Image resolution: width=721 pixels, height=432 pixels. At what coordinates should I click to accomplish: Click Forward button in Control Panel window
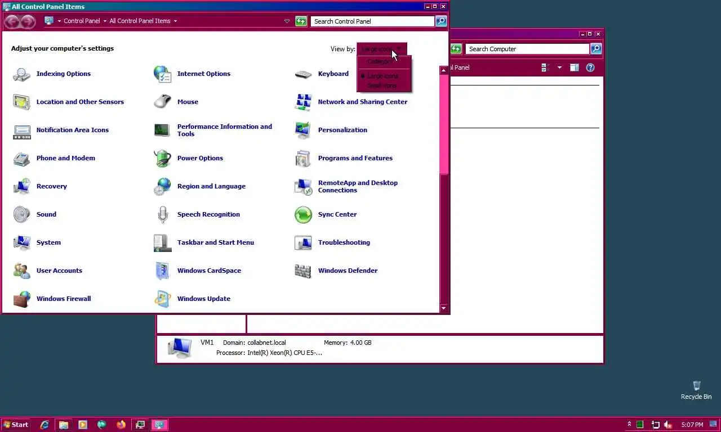(x=28, y=21)
